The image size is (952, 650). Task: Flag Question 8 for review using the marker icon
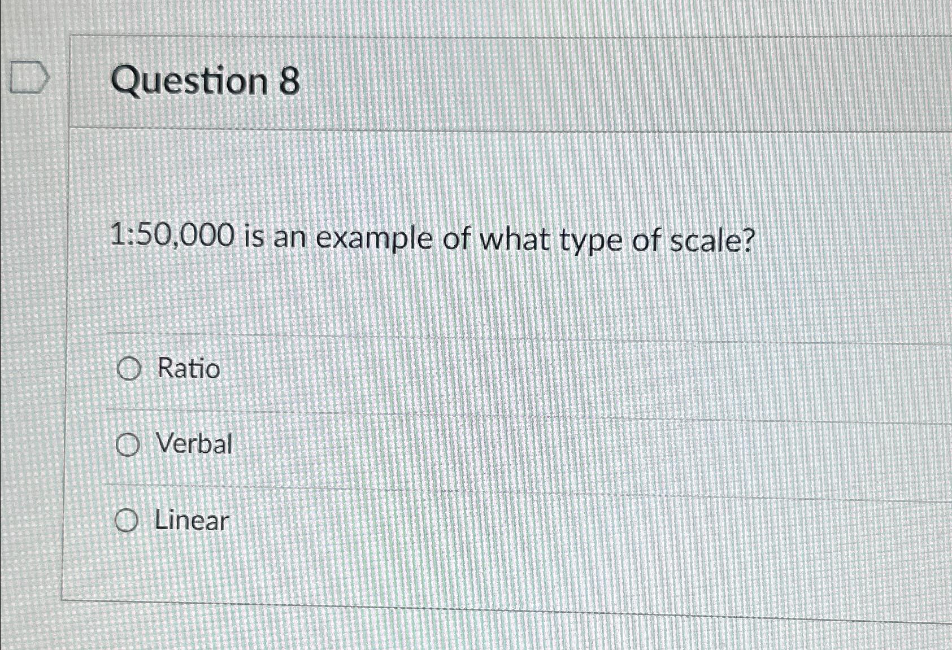[27, 77]
